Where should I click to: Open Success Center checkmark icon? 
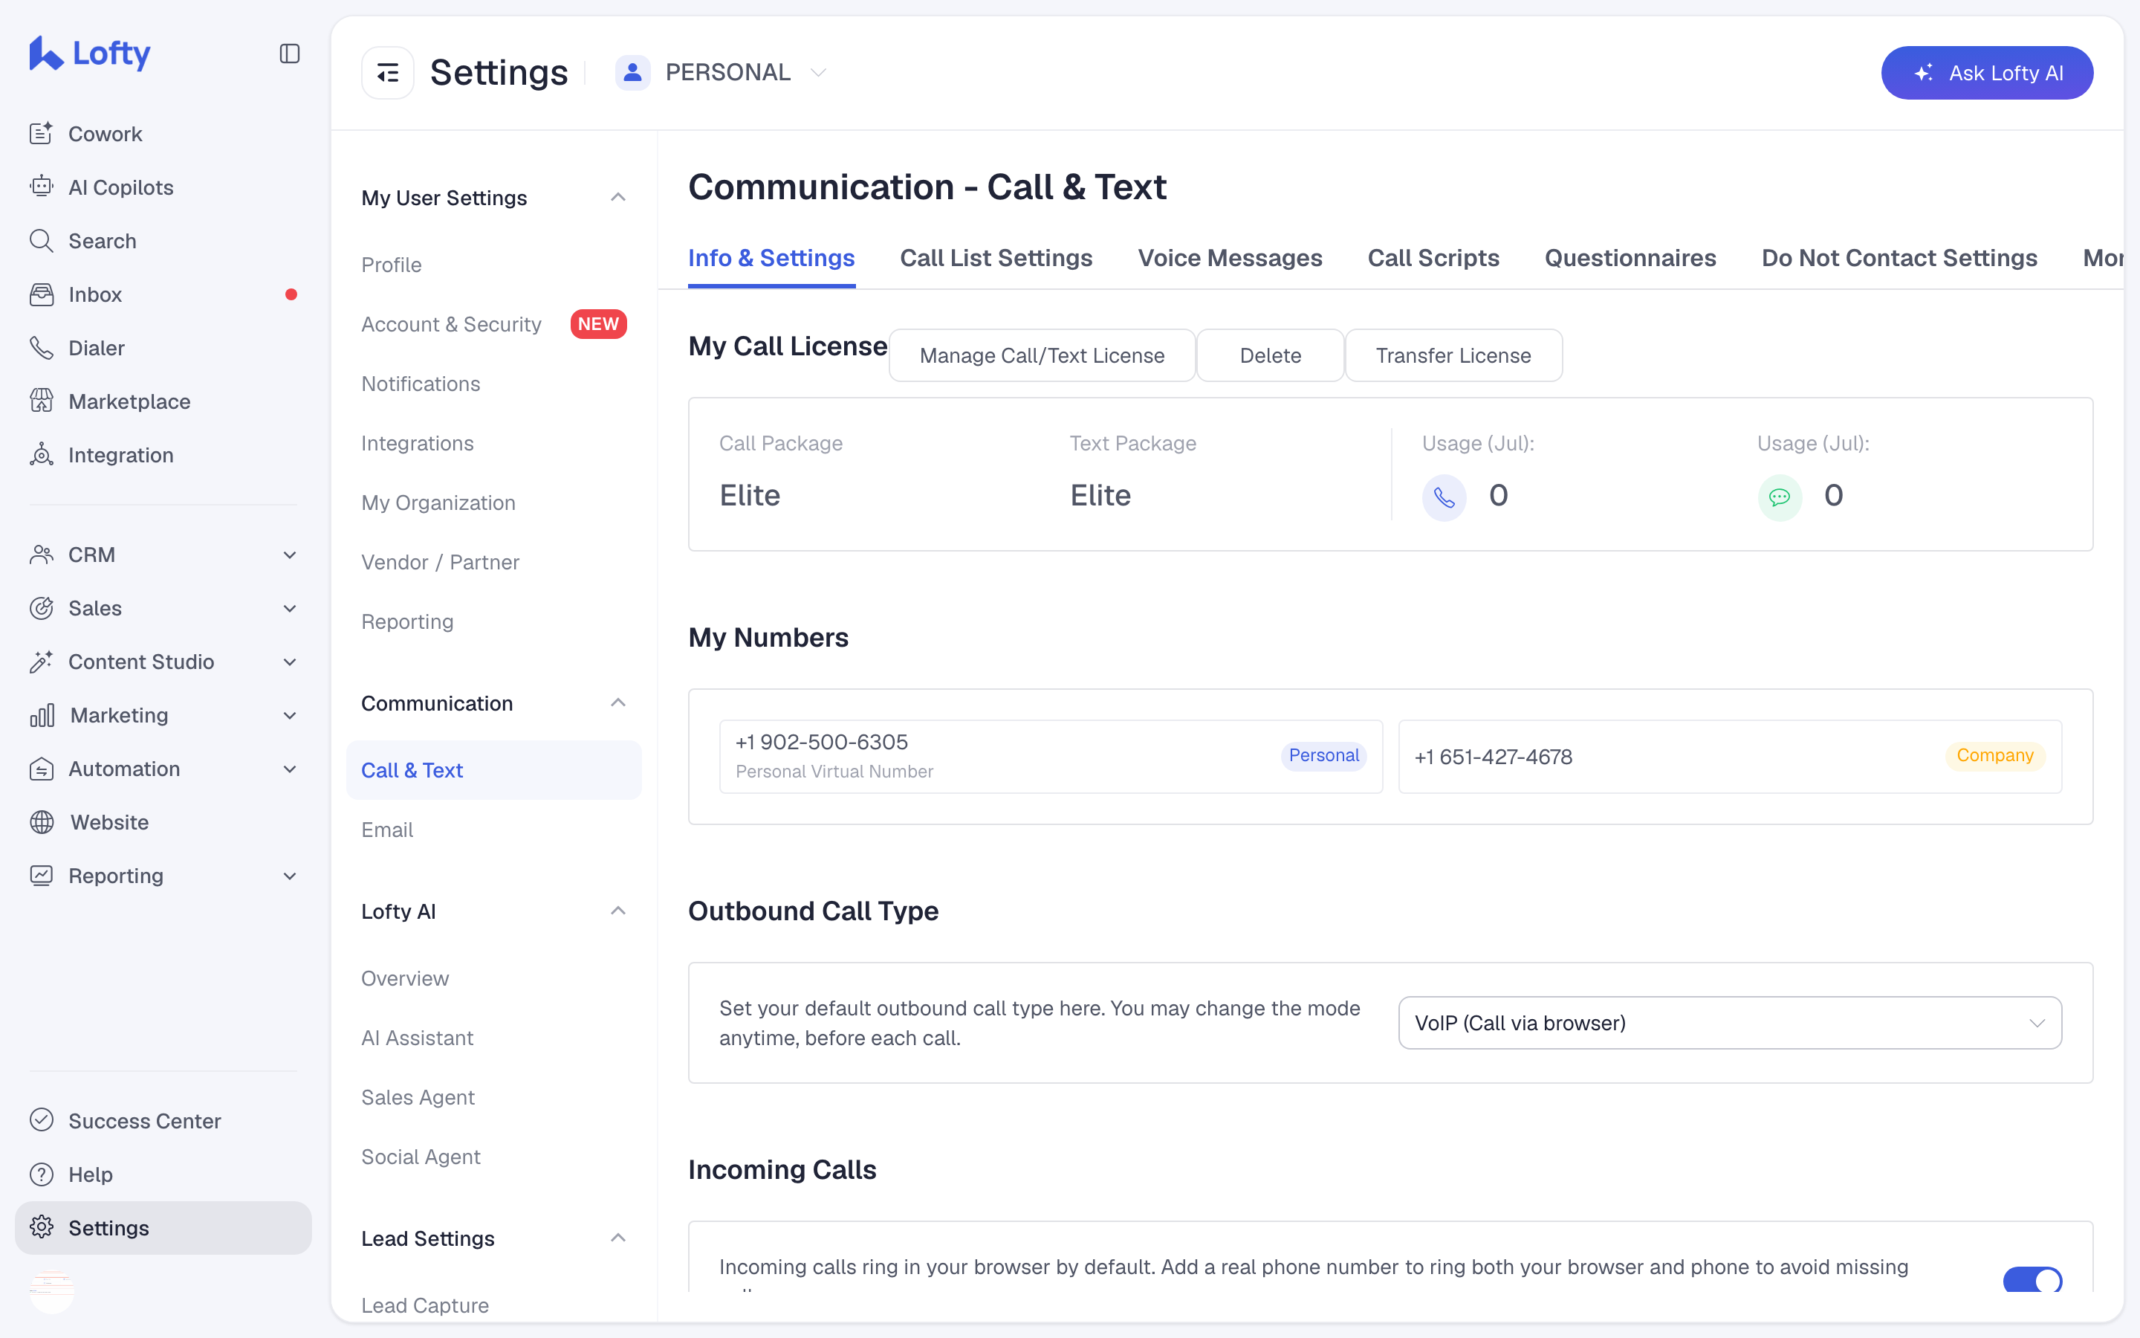(42, 1120)
